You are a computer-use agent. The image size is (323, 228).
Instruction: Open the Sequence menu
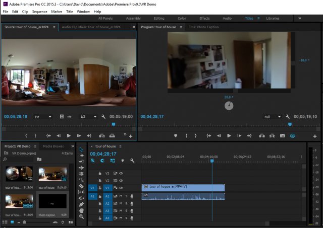coord(39,12)
